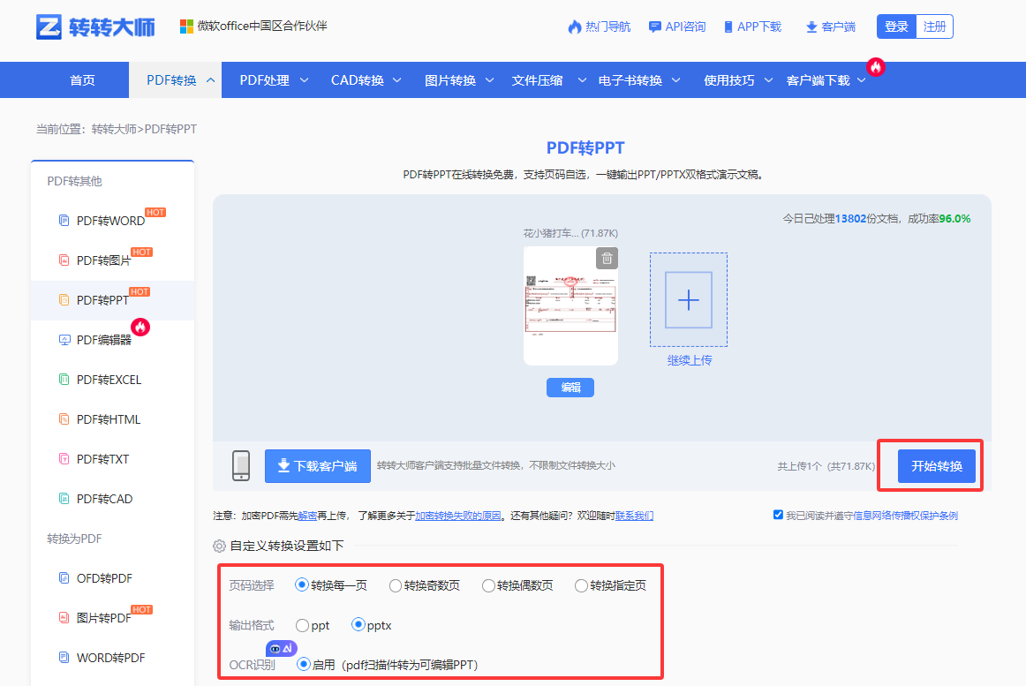
Task: Click the 编辑 button under file
Action: point(570,388)
